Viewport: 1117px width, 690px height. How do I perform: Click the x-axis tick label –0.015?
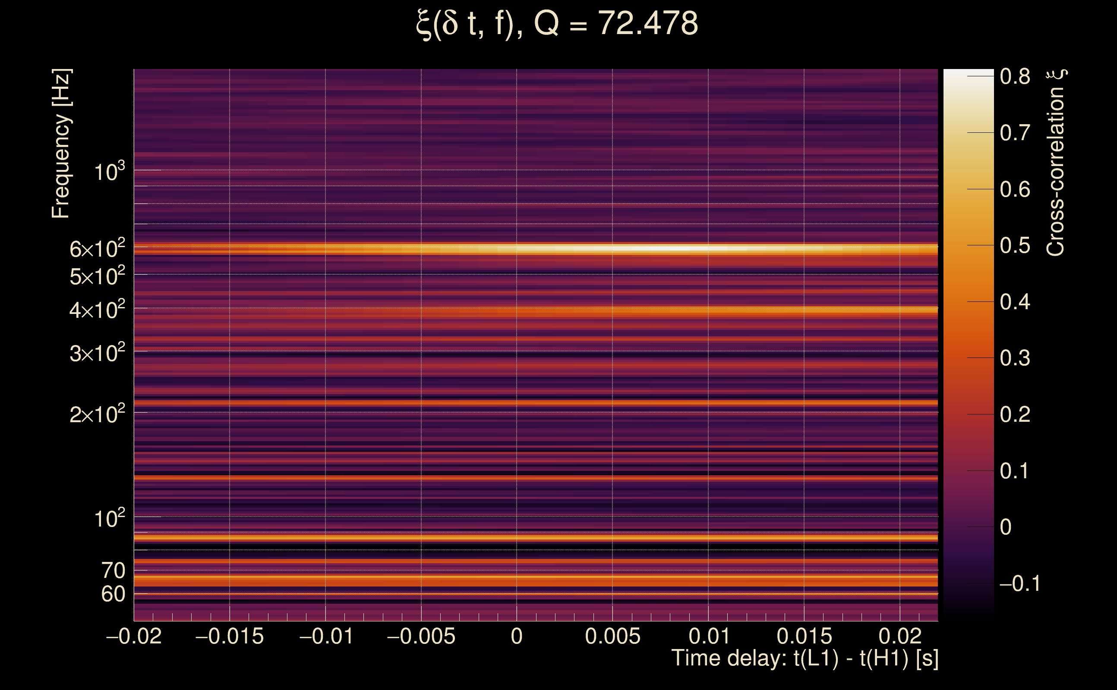tap(229, 637)
